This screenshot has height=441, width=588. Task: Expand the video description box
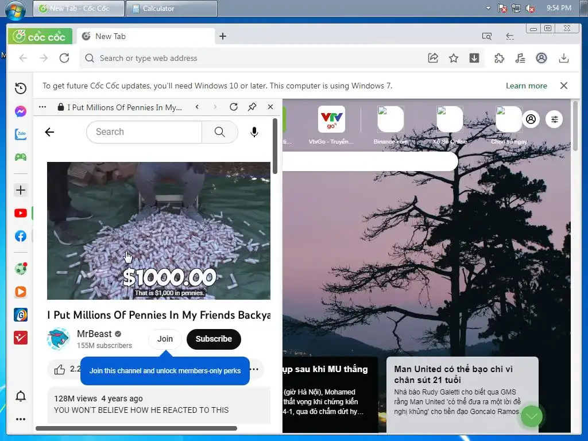point(158,405)
